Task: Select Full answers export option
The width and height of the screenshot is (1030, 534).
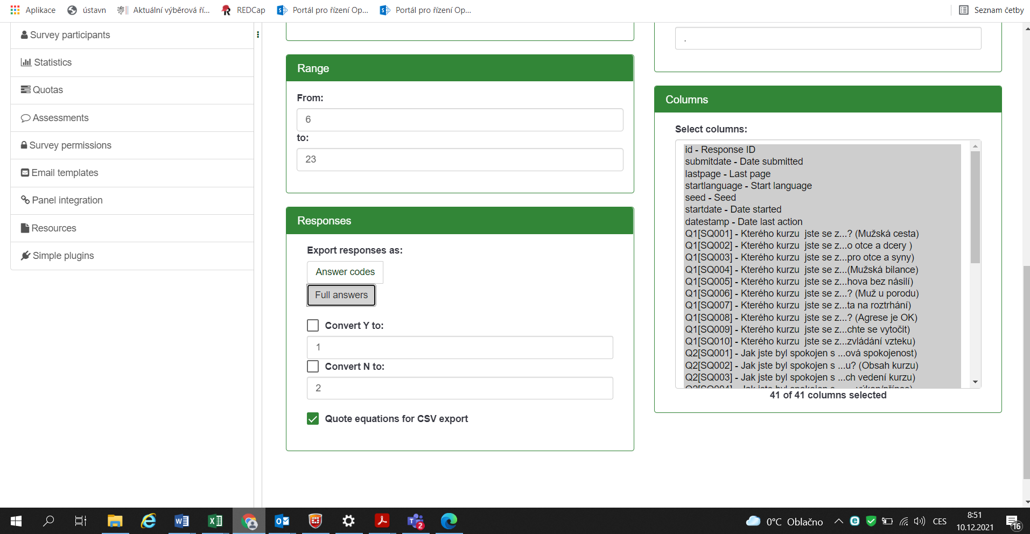Action: (x=341, y=296)
